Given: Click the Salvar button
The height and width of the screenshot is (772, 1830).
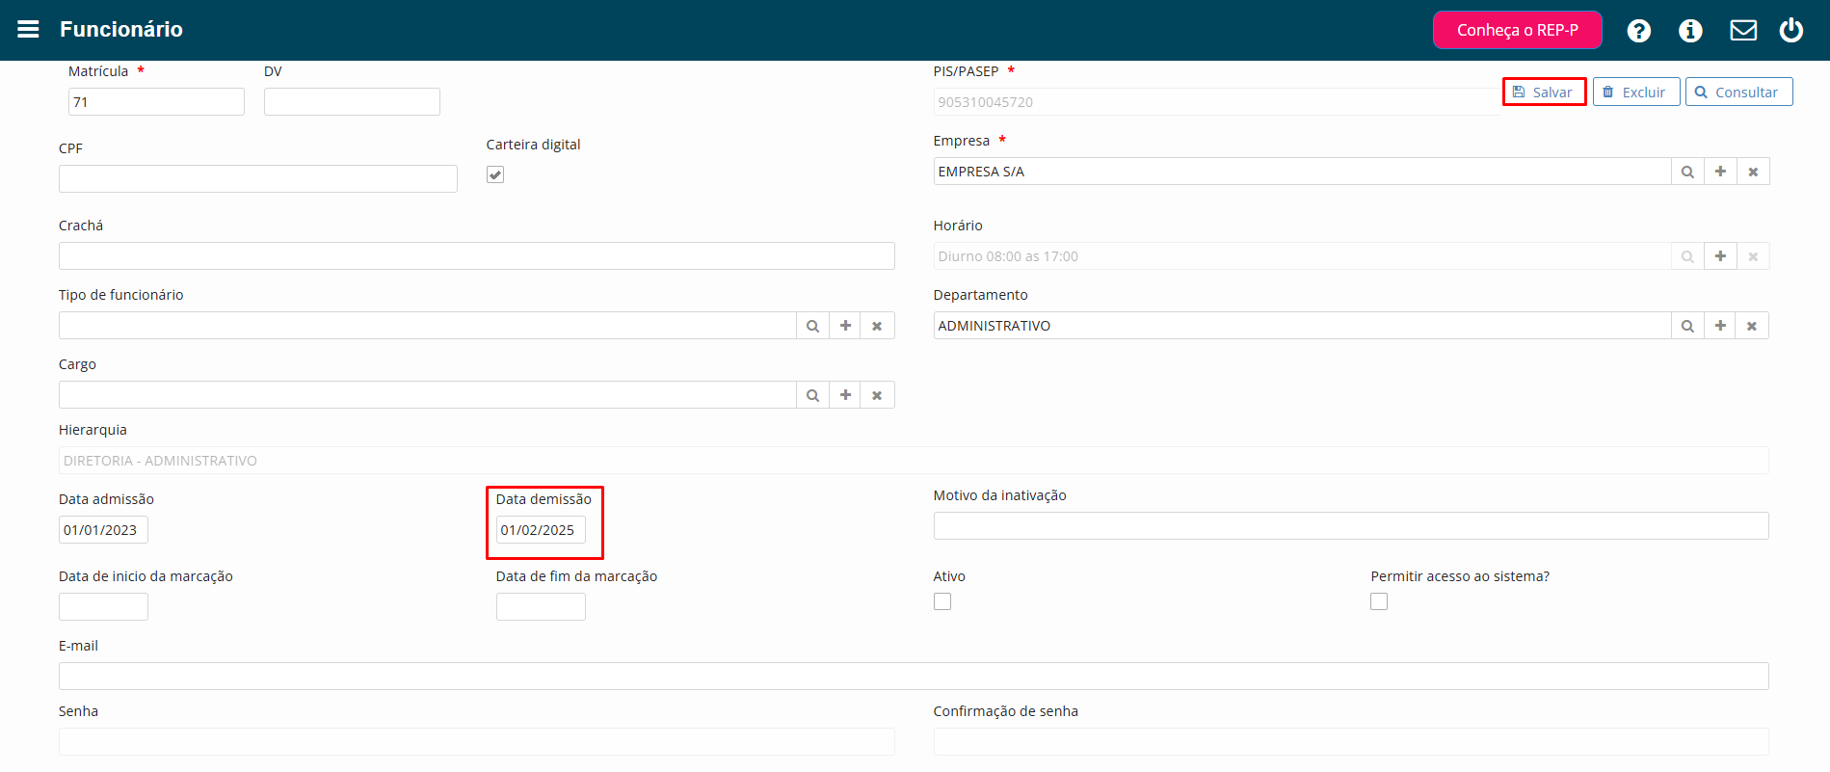Looking at the screenshot, I should pos(1544,92).
